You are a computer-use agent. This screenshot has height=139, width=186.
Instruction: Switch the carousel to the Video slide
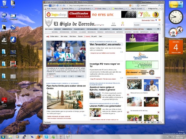79,76
